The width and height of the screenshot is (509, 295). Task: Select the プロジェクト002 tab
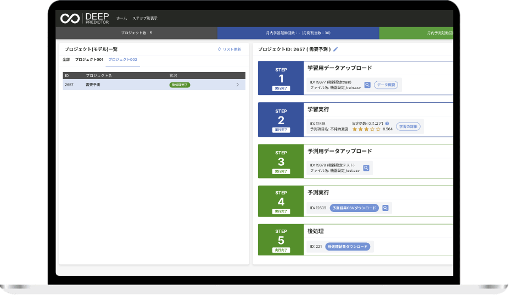tap(122, 59)
